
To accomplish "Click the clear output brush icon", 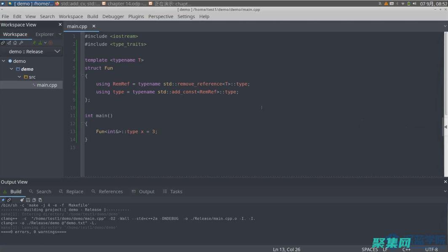I will coord(22,200).
